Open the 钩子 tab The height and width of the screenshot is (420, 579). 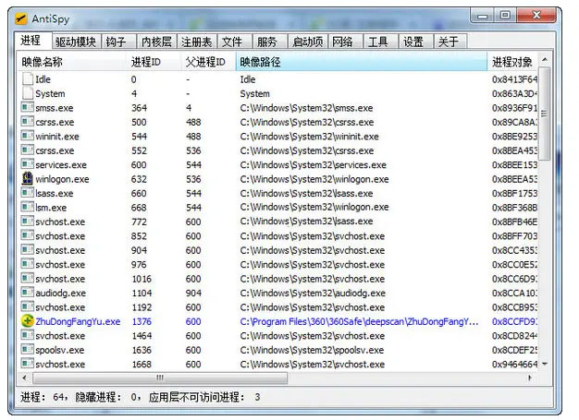pos(117,42)
